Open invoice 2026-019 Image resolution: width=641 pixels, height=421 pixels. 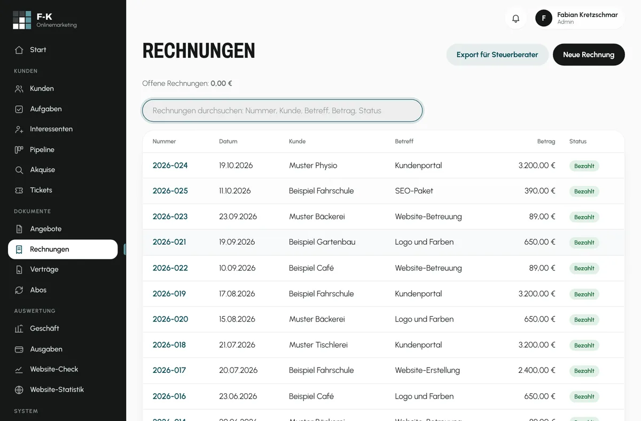(x=169, y=294)
